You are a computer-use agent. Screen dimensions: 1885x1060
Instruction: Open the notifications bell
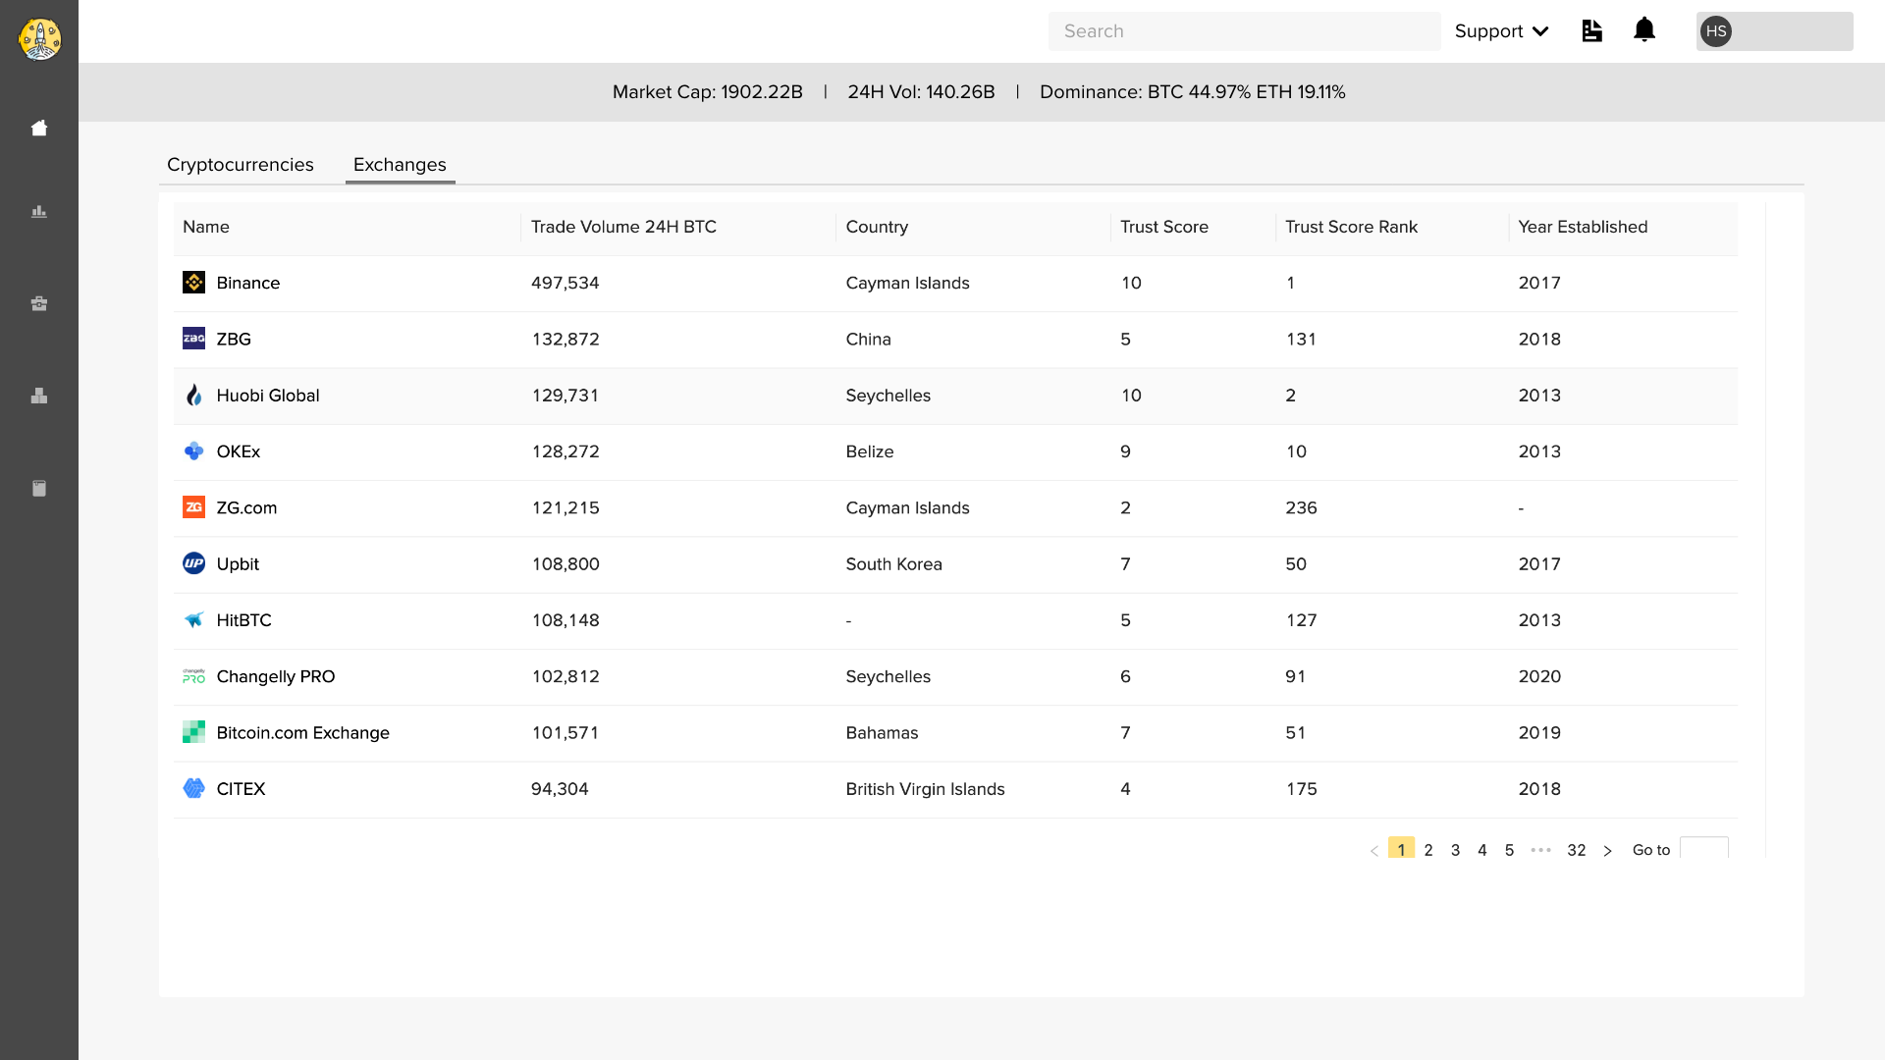click(1644, 30)
